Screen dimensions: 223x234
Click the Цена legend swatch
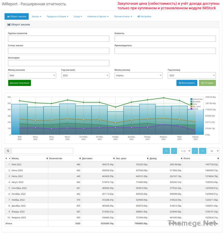(x=192, y=104)
